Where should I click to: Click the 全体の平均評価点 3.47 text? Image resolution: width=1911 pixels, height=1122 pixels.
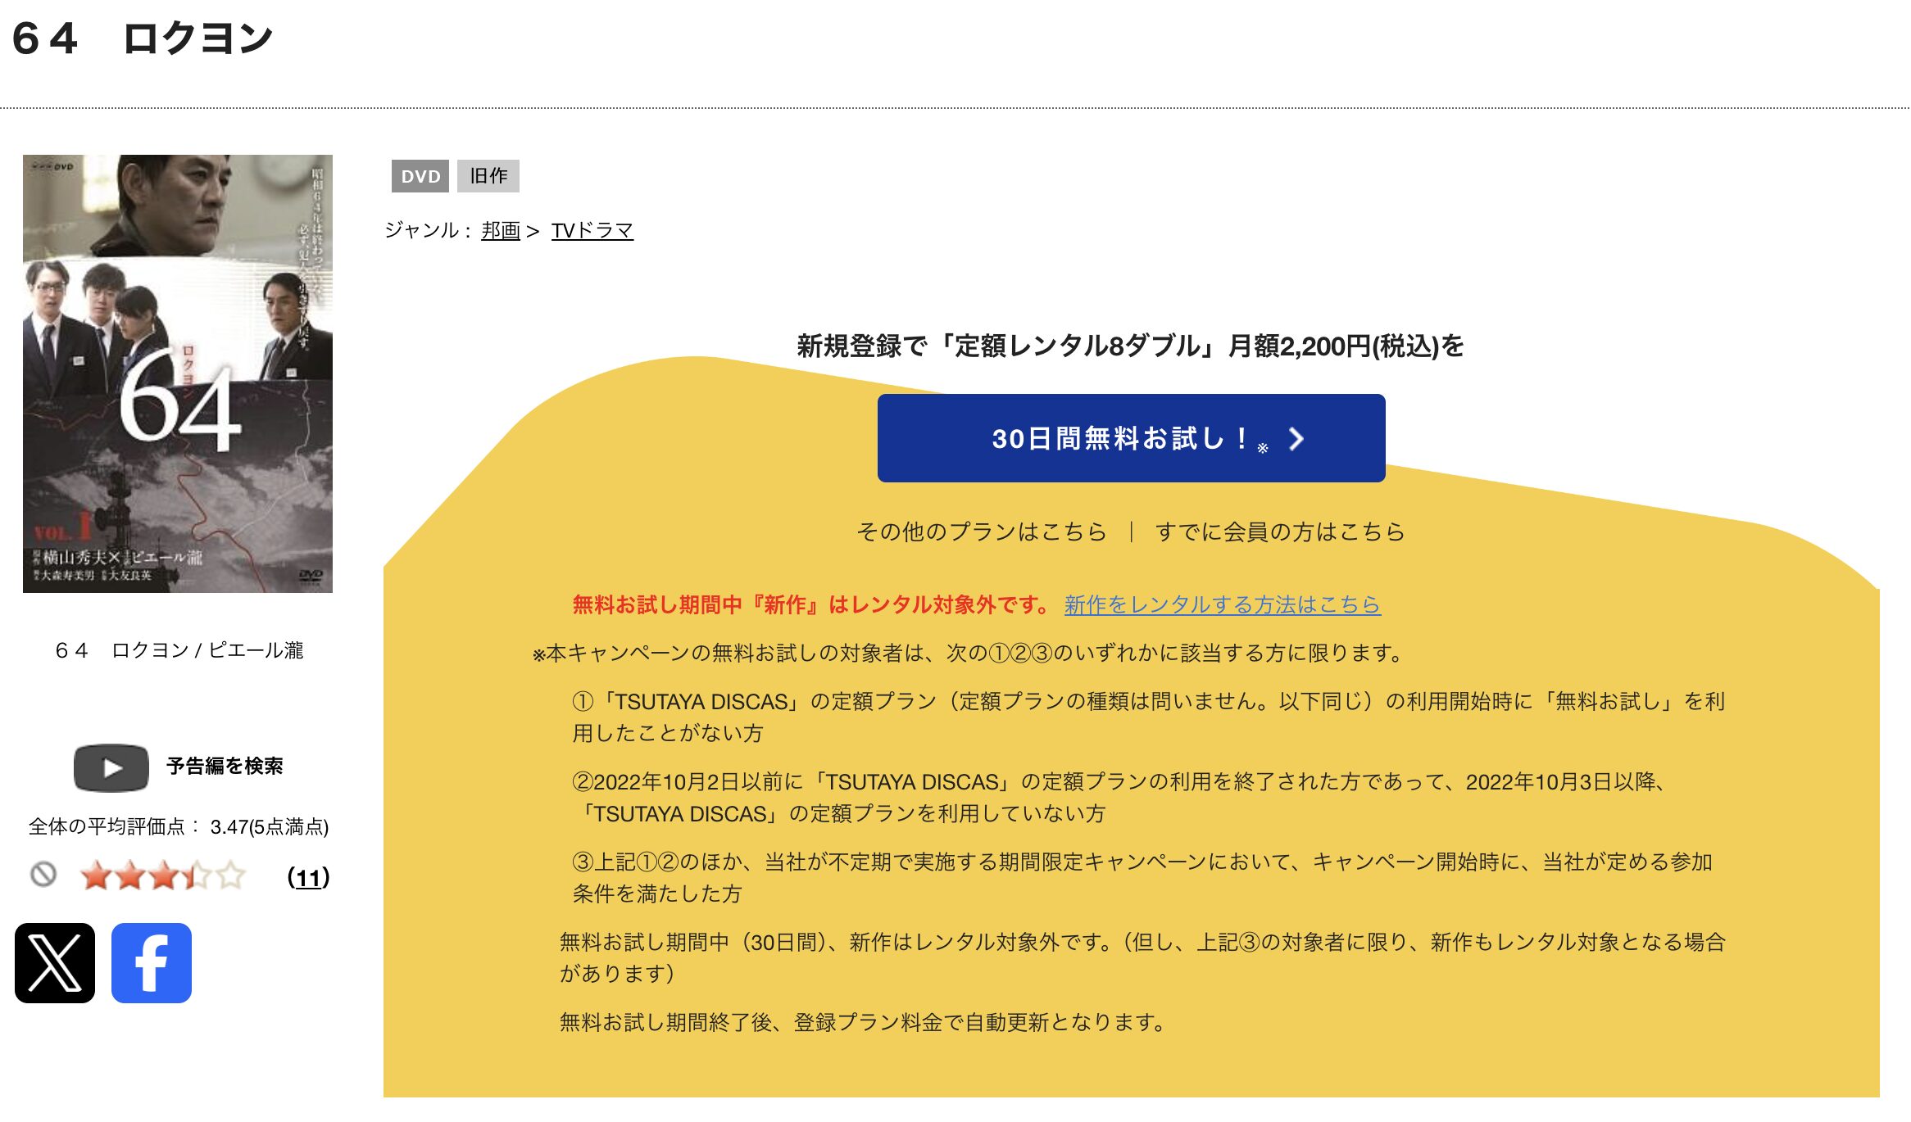(x=179, y=826)
